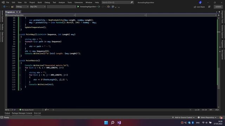Image resolution: width=225 pixels, height=126 pixels.
Task: Click the ADMIN badge button
Action: [218, 7]
